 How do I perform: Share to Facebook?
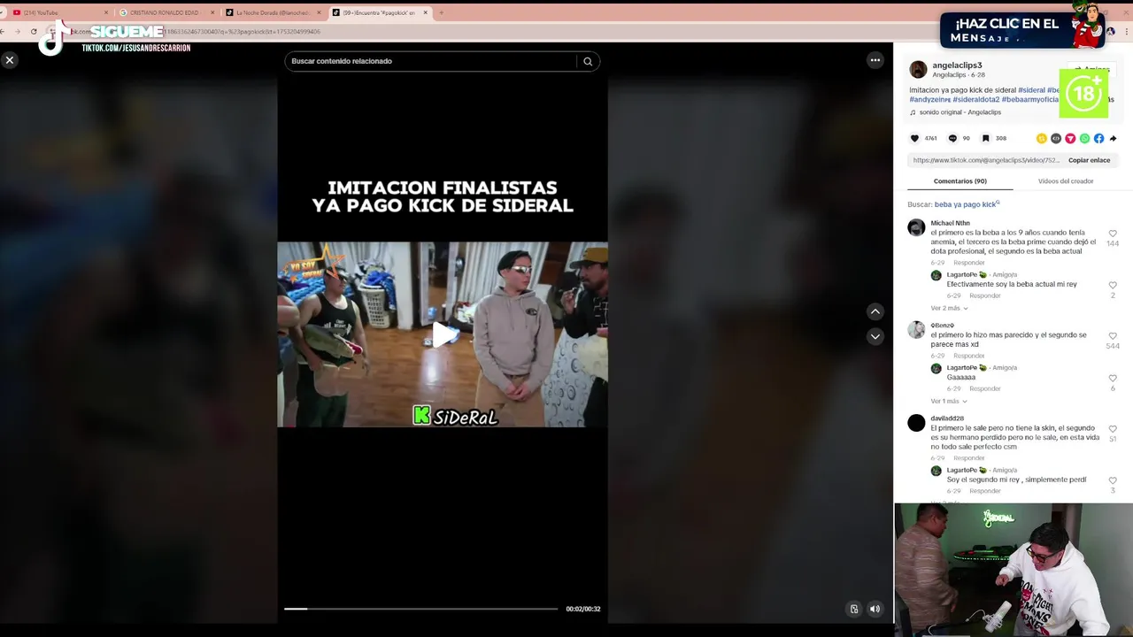coord(1098,138)
